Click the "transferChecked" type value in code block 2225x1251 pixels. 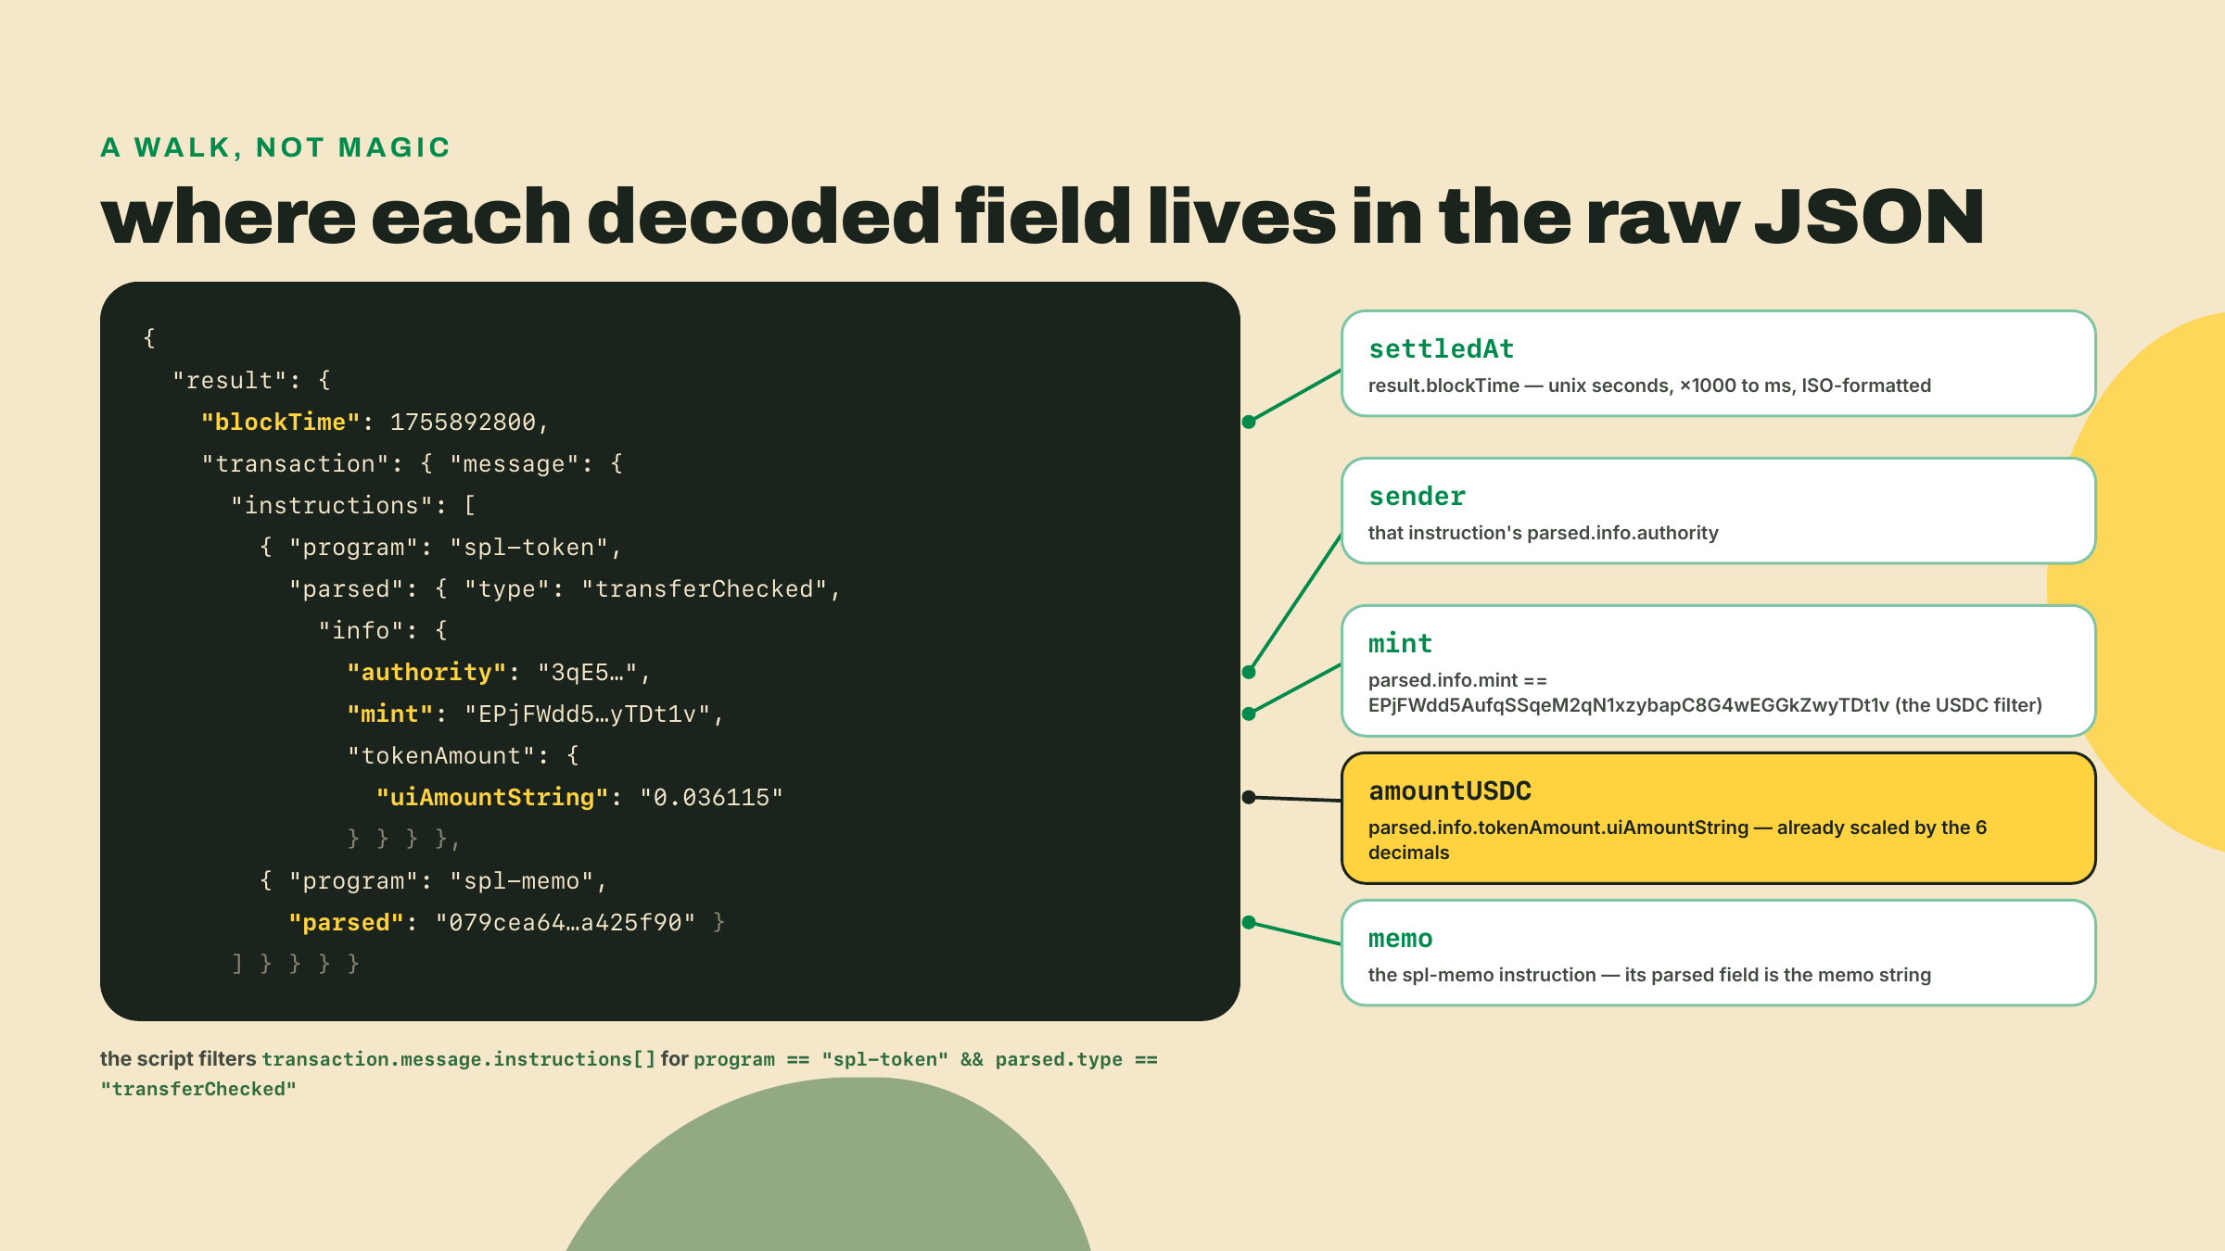704,589
